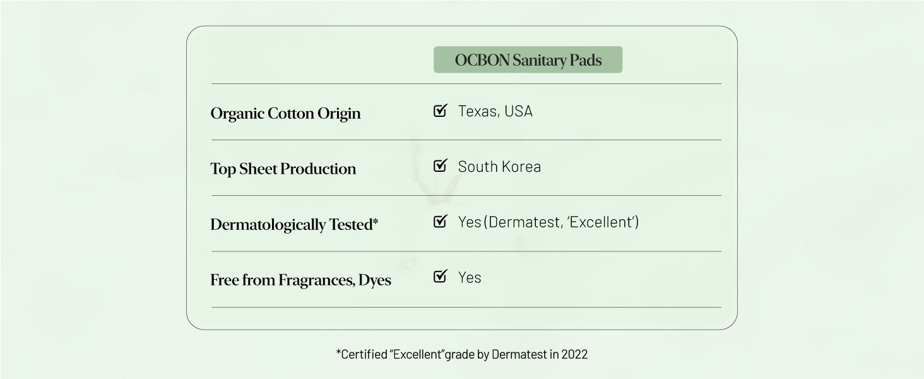This screenshot has height=379, width=924.
Task: Click the Yes text in the Fragrances row
Action: click(x=470, y=277)
